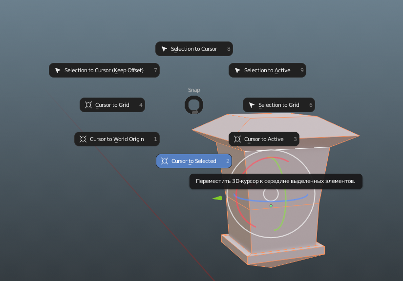Screen dimensions: 403x281
Task: Select Cursor to World Origin
Action: [117, 139]
